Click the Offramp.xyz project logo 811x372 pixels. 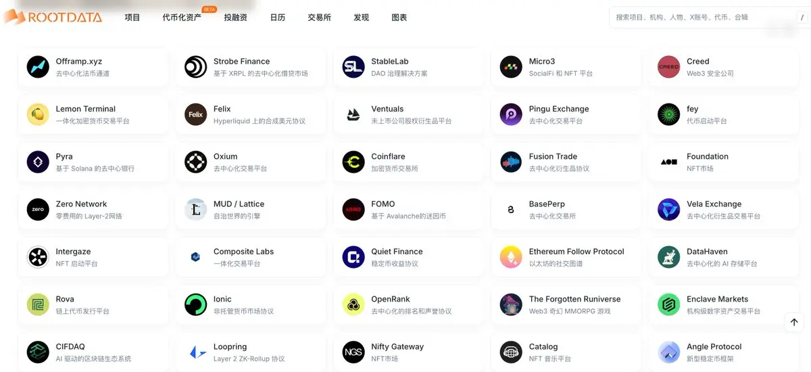pyautogui.click(x=38, y=67)
